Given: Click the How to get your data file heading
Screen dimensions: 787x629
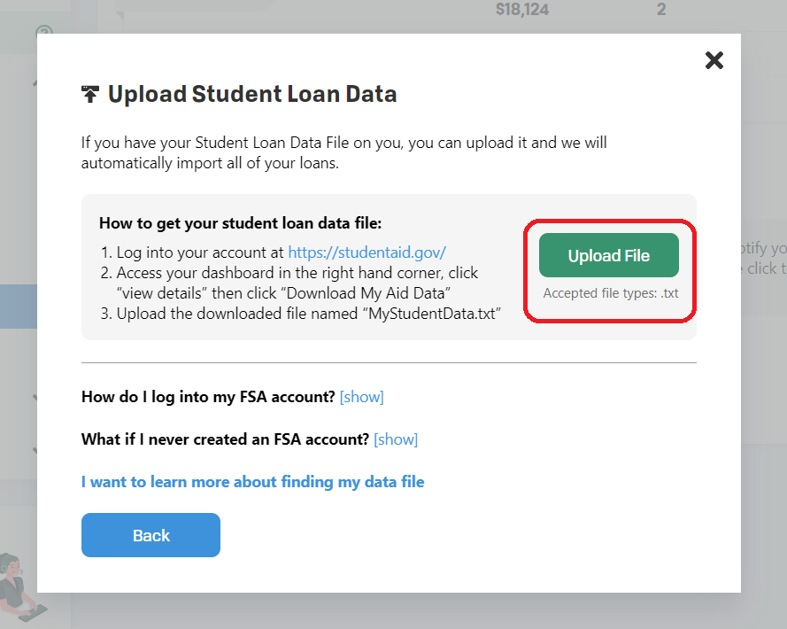Looking at the screenshot, I should click(241, 223).
